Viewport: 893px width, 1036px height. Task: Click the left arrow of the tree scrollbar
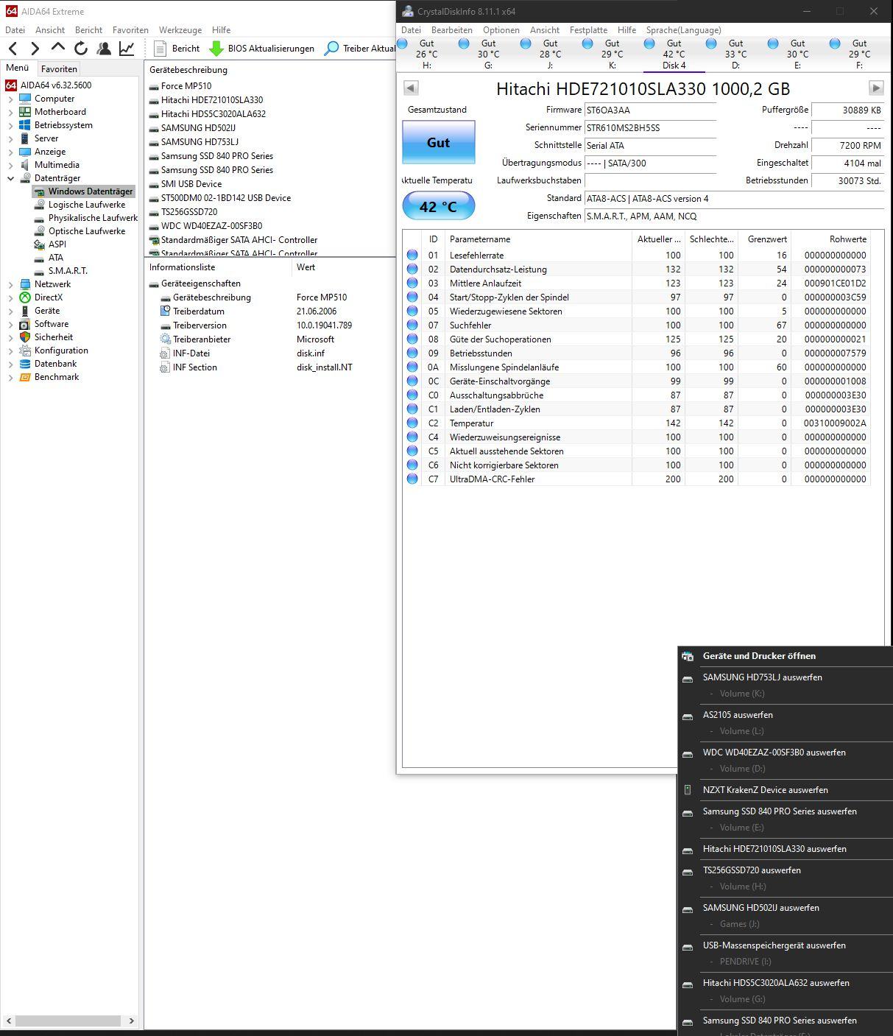pyautogui.click(x=9, y=1021)
